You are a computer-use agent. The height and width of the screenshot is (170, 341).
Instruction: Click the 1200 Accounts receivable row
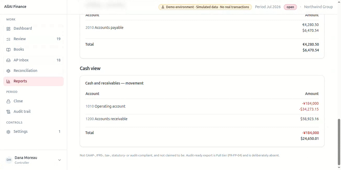(x=202, y=119)
